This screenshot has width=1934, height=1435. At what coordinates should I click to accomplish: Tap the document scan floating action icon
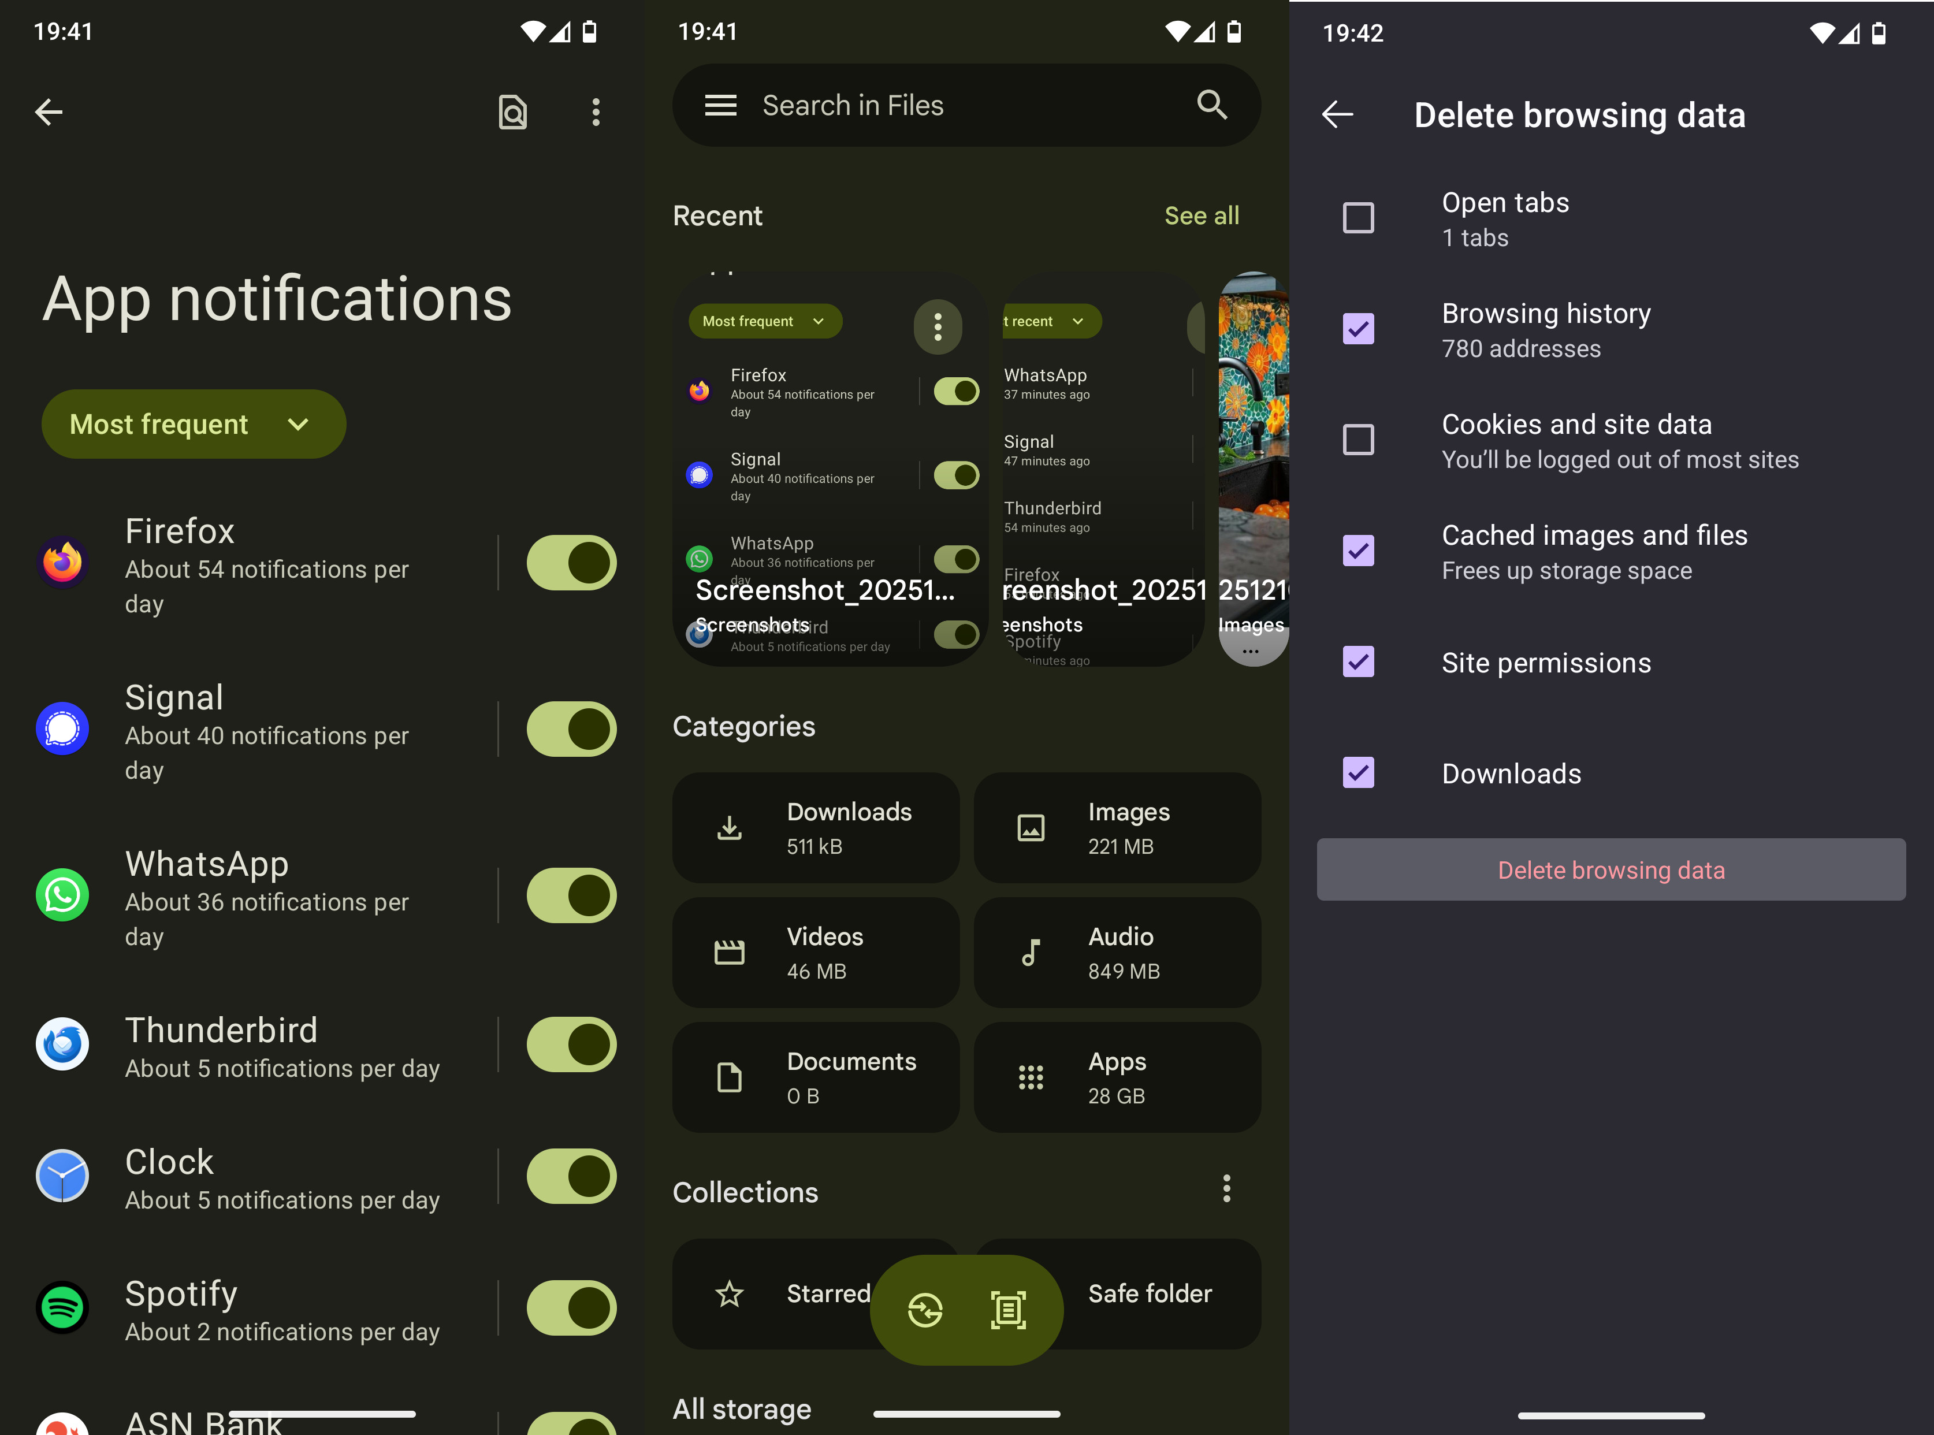(x=1007, y=1310)
